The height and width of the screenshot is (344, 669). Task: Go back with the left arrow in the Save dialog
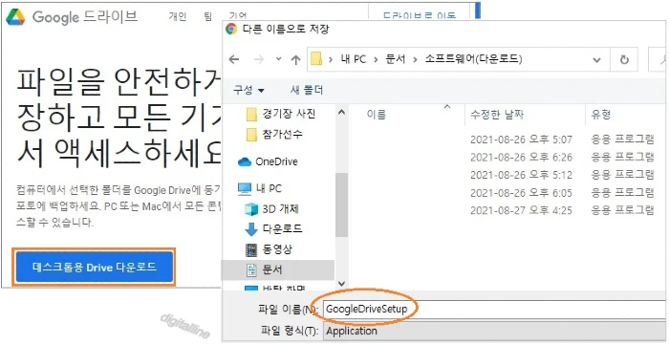click(234, 60)
